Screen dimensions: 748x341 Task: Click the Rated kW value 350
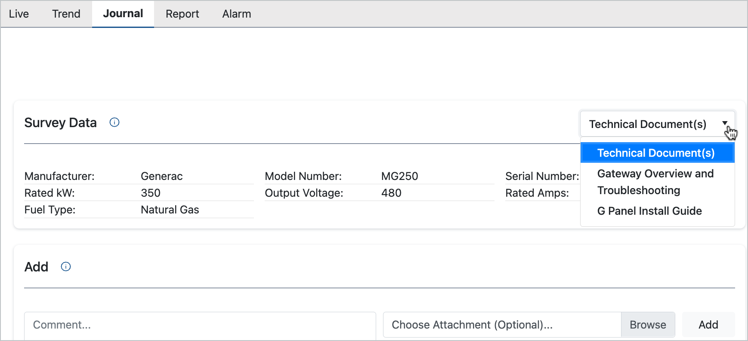(x=151, y=193)
